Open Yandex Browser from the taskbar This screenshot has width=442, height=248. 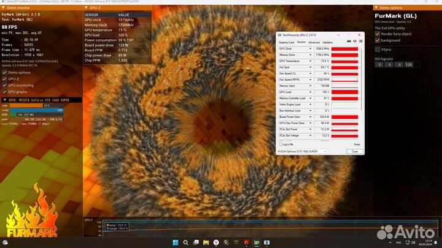pos(216,242)
